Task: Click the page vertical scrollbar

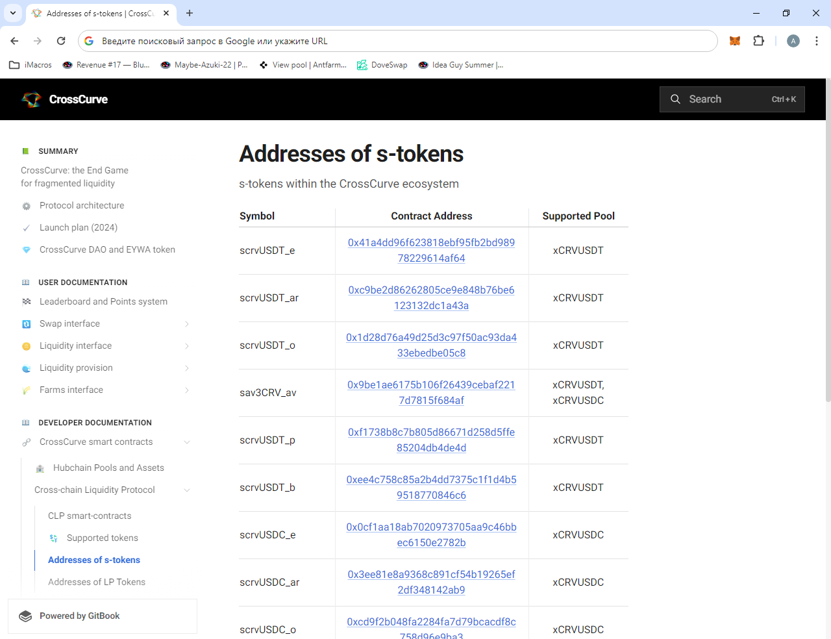Action: [828, 240]
